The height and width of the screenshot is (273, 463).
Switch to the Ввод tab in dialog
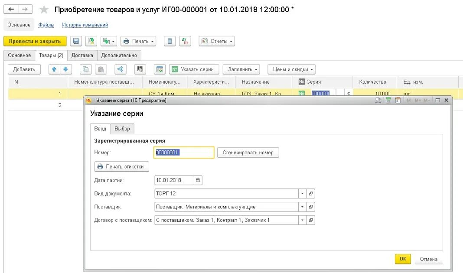[100, 129]
